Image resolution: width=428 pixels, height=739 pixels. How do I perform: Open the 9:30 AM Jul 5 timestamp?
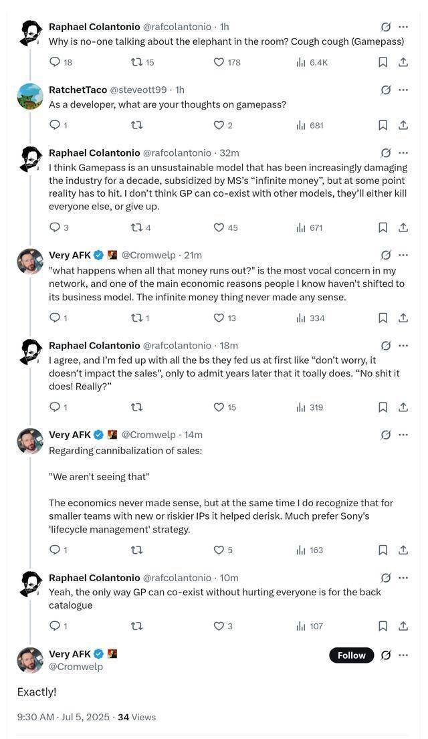(x=63, y=717)
